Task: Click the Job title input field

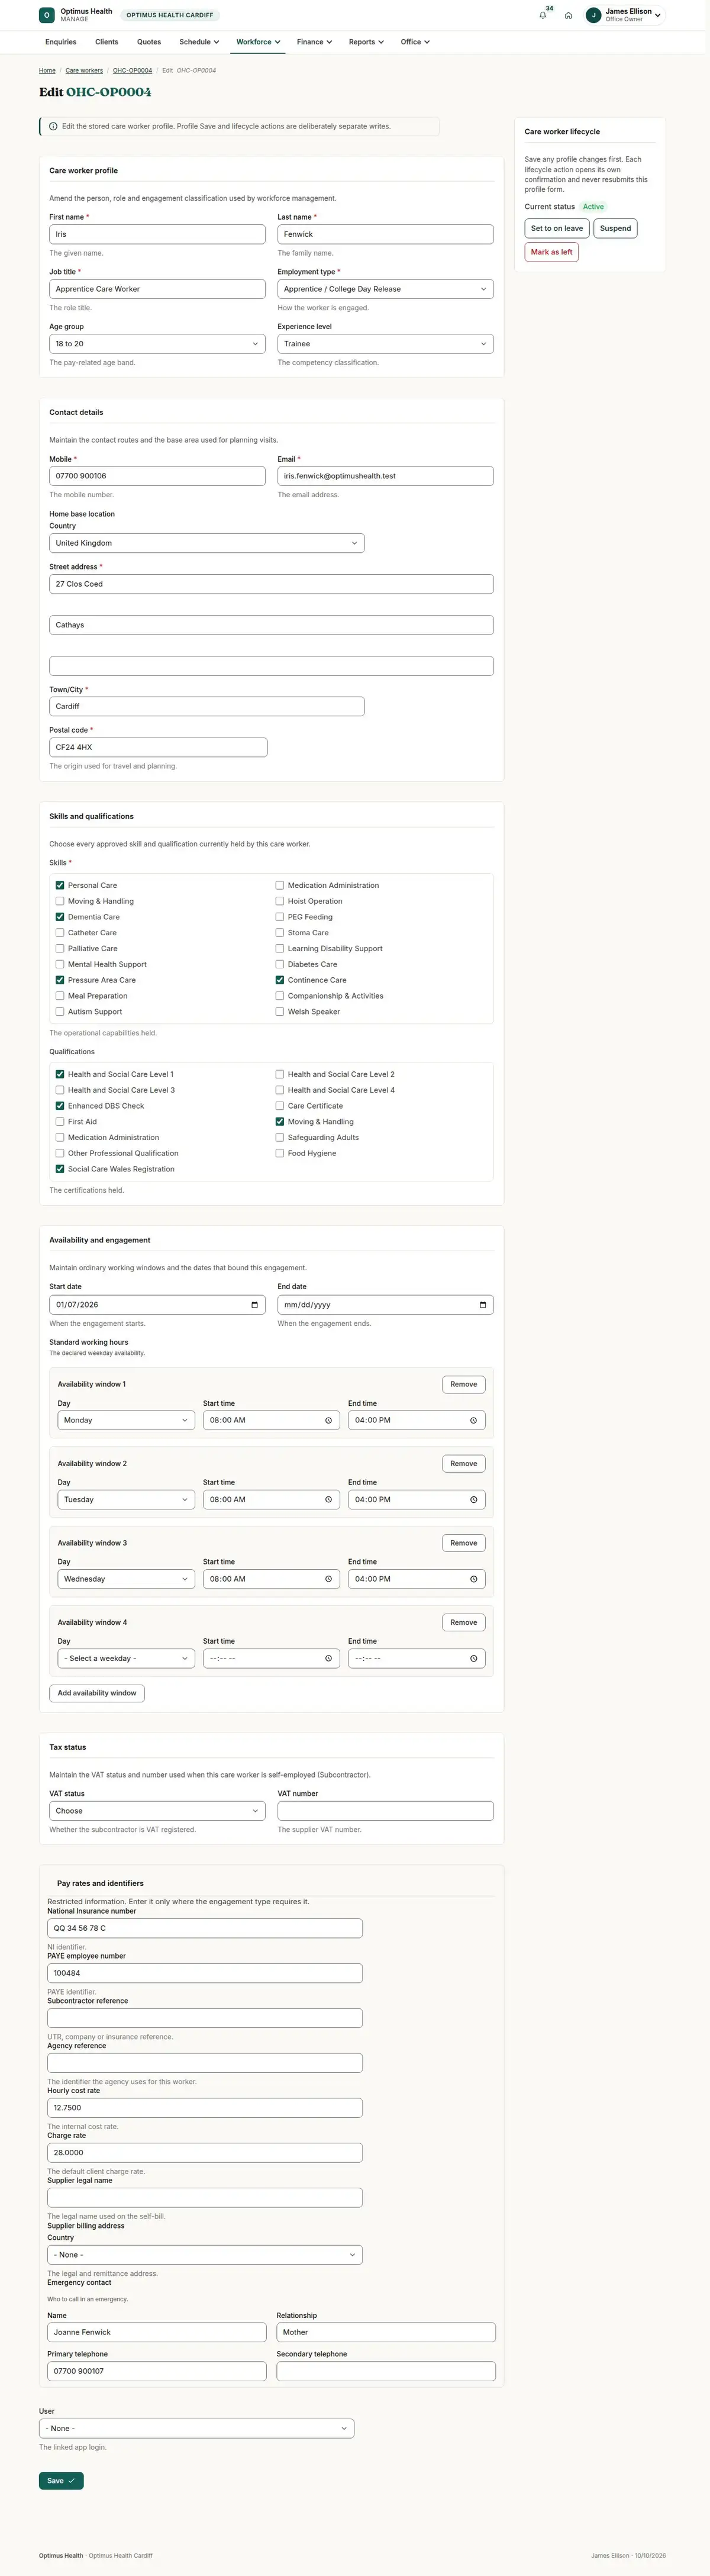Action: tap(157, 289)
